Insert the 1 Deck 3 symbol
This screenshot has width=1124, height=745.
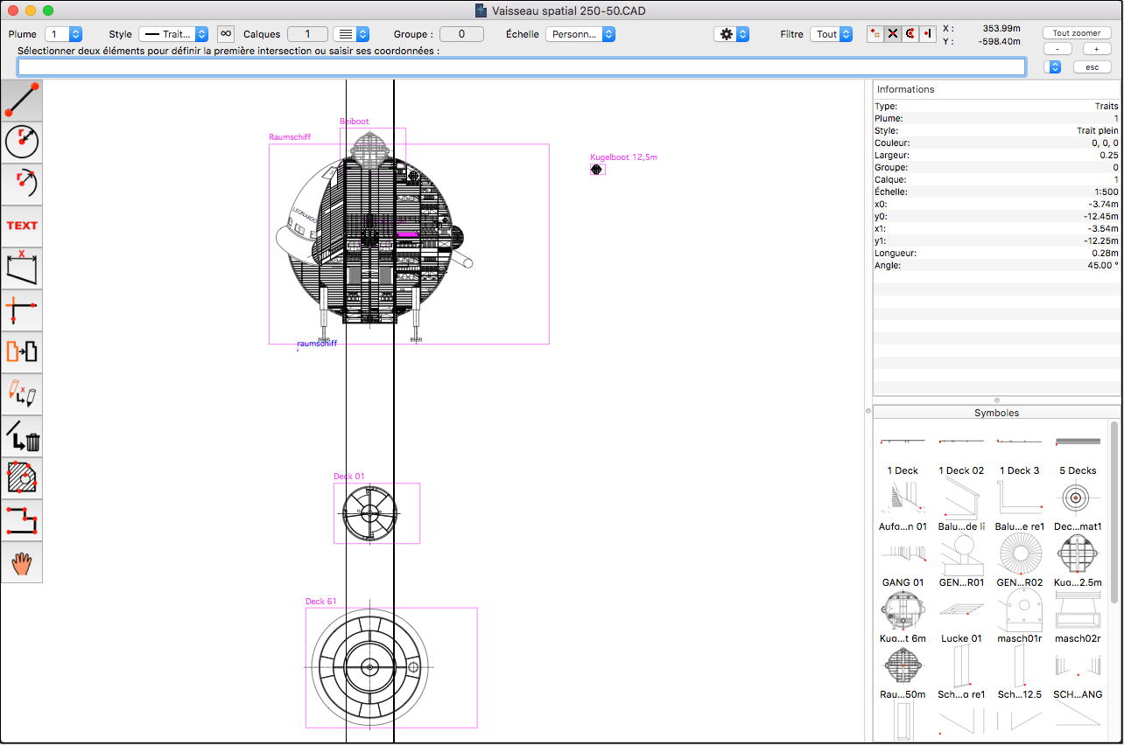click(1020, 449)
